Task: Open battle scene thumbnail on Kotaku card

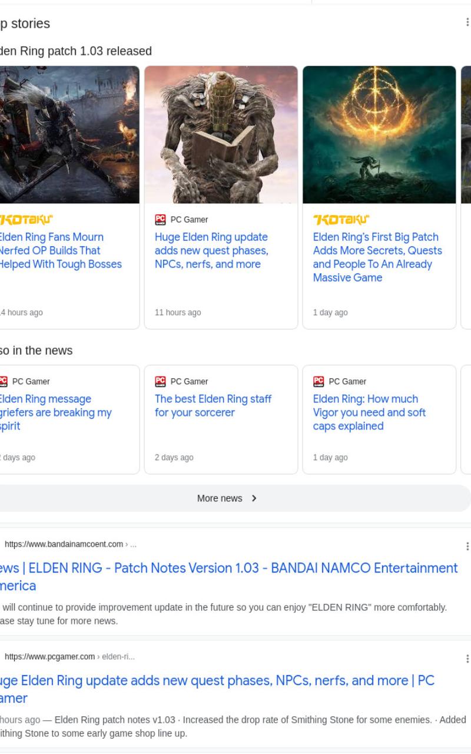Action: pyautogui.click(x=69, y=135)
